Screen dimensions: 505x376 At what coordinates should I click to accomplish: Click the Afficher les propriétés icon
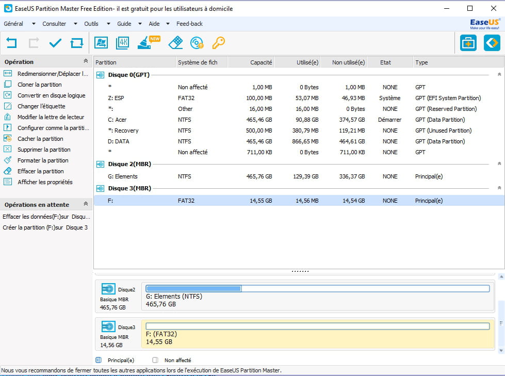[x=8, y=182]
